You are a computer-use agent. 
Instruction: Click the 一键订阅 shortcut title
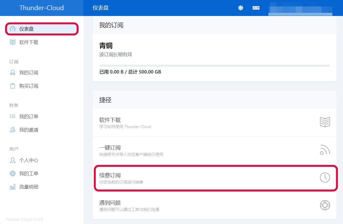[110, 148]
